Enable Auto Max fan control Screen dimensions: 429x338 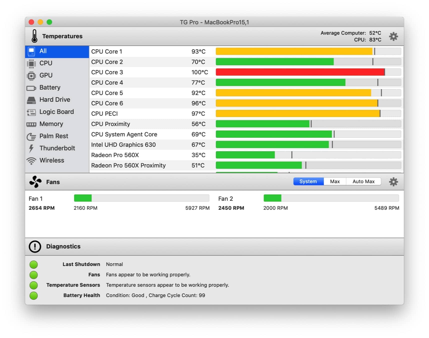coord(363,181)
